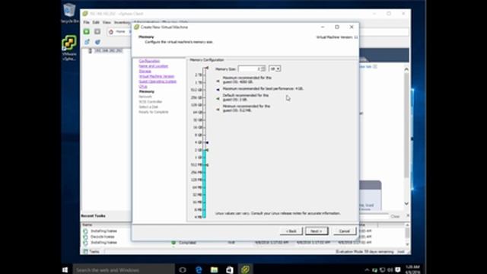Click the Decode license task icon
This screenshot has width=487, height=274.
85,237
